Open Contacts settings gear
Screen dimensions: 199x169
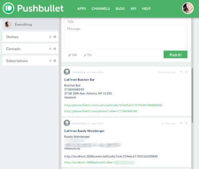[x=55, y=49]
